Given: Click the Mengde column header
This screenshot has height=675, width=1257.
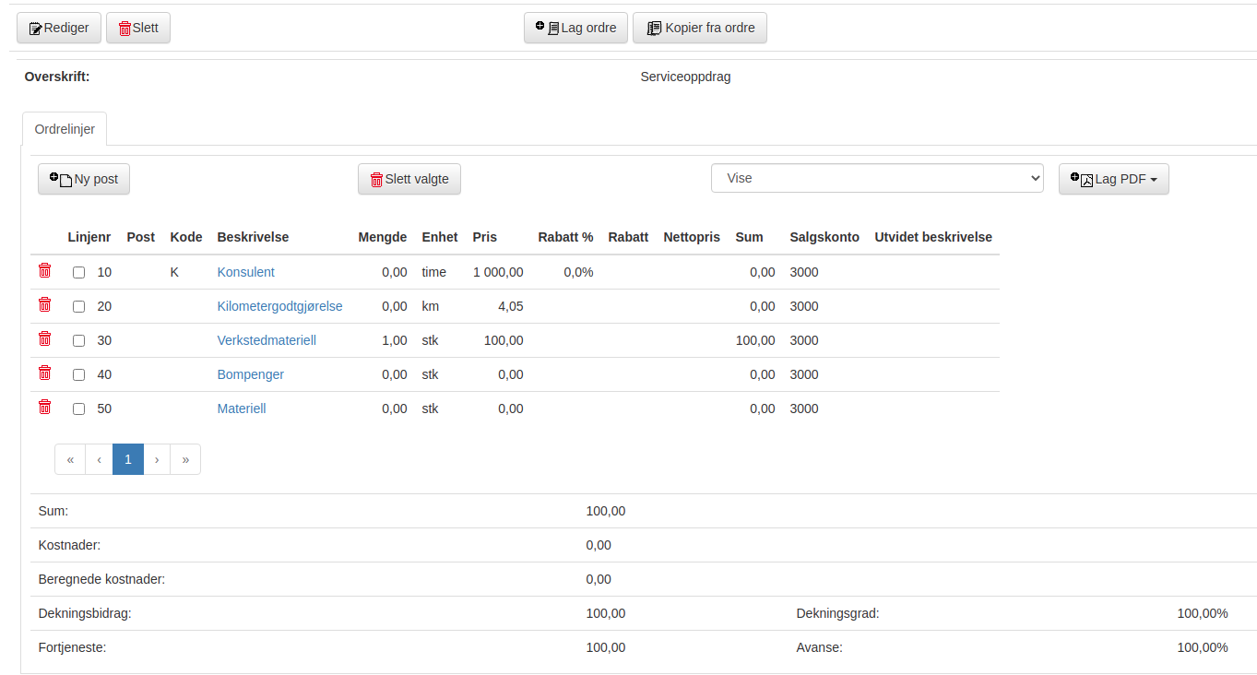Looking at the screenshot, I should 383,237.
